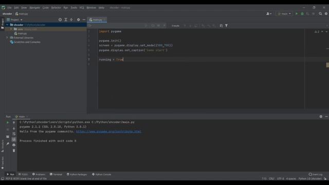Click Expand All icon in Project panel
Viewport: 329px width, 185px height.
tap(66, 20)
